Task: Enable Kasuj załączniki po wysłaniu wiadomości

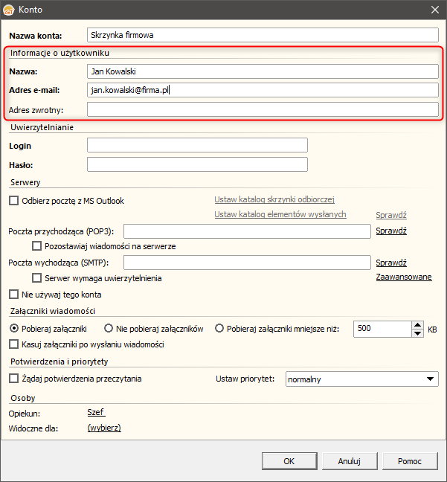Action: 13,344
